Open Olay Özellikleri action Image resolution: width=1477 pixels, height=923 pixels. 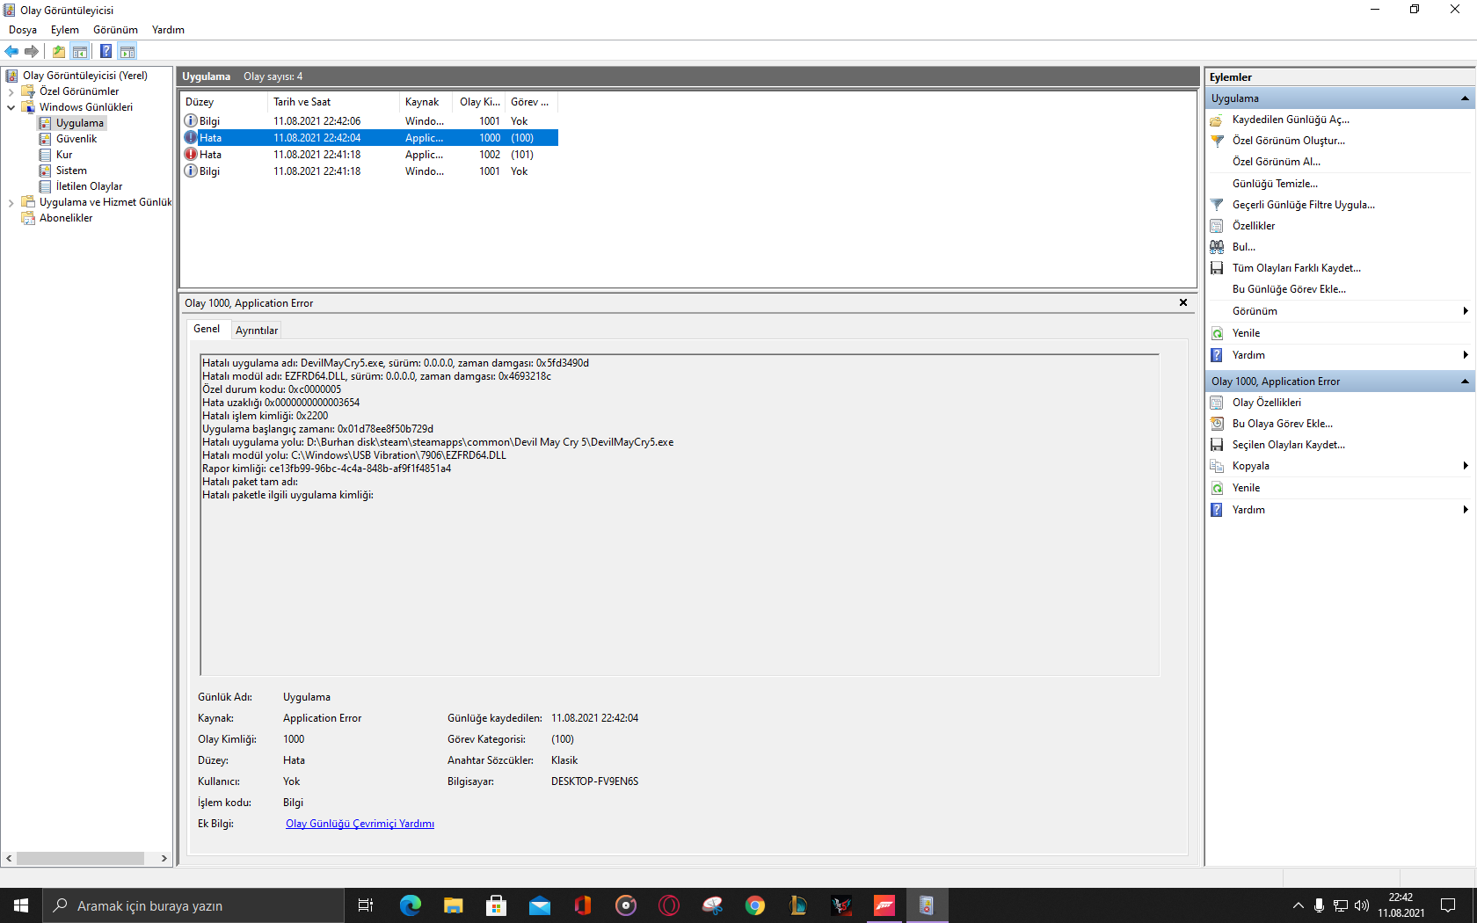(1267, 403)
